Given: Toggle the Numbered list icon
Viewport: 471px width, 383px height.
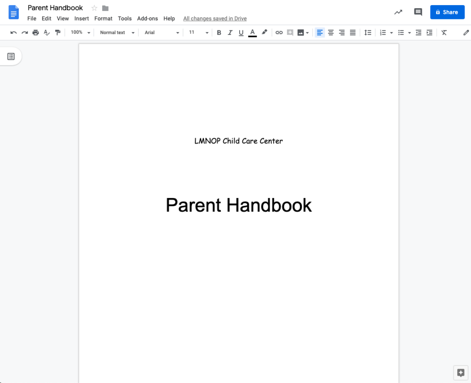Looking at the screenshot, I should [x=383, y=33].
